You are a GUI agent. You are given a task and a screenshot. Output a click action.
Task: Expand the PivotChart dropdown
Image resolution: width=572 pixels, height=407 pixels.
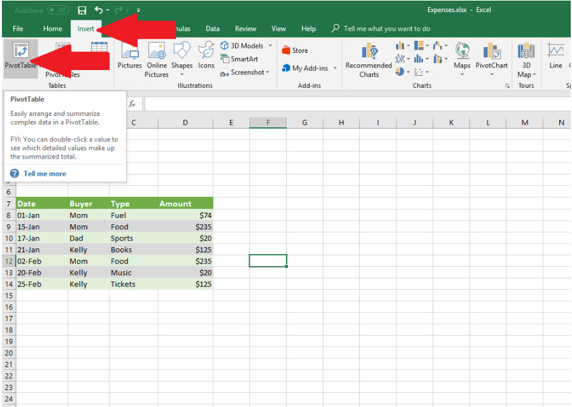(491, 74)
